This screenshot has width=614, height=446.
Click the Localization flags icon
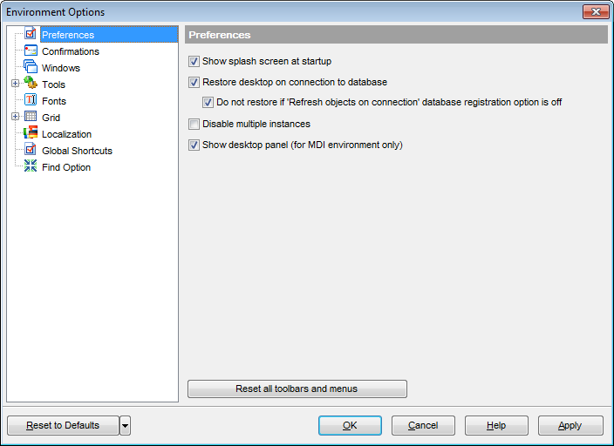31,133
